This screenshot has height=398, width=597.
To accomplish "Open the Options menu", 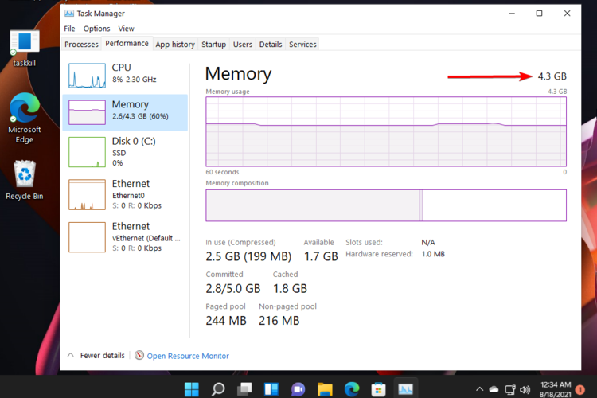I will pos(97,29).
